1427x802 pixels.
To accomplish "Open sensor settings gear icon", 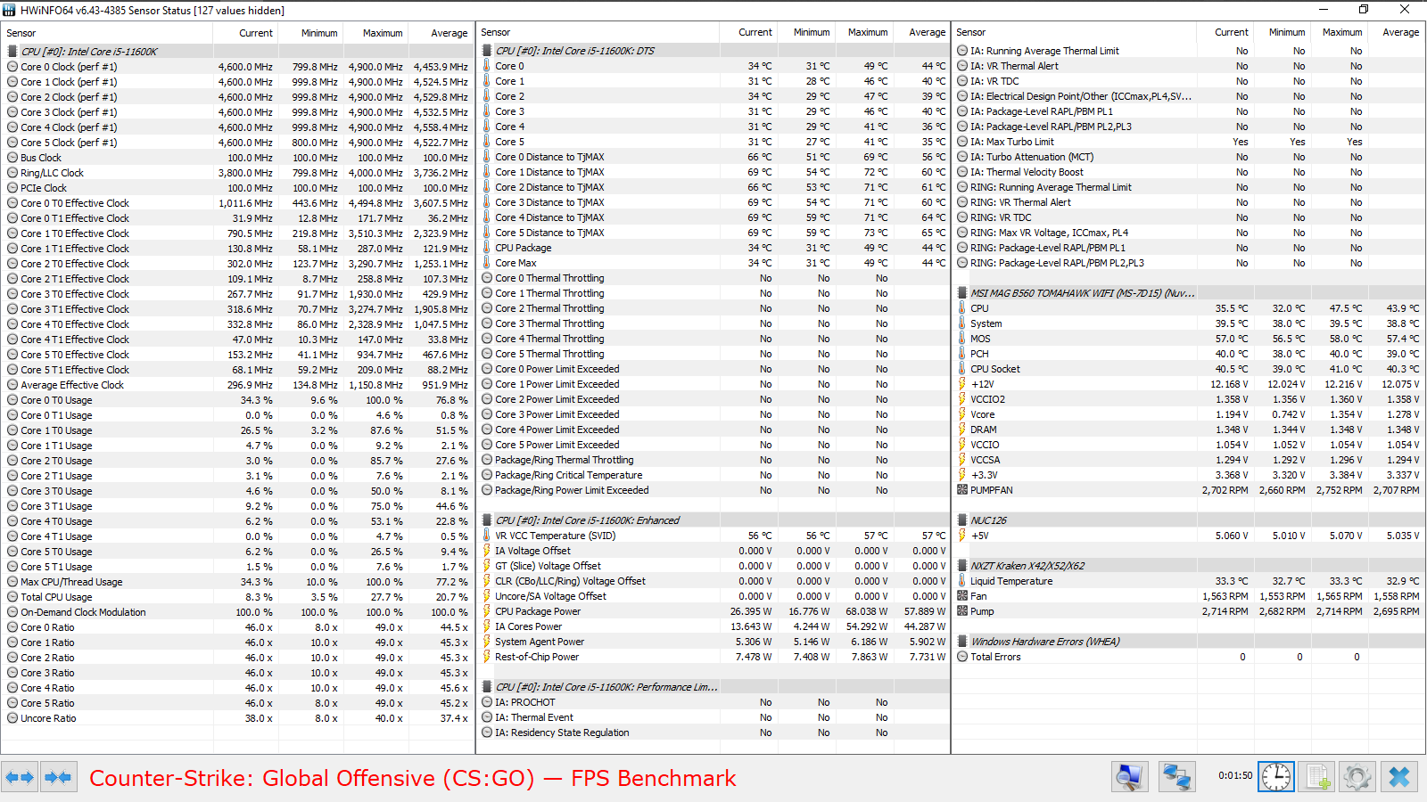I will pos(1357,777).
